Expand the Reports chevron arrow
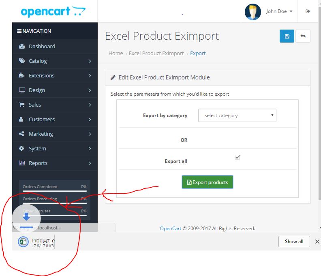 (x=90, y=163)
